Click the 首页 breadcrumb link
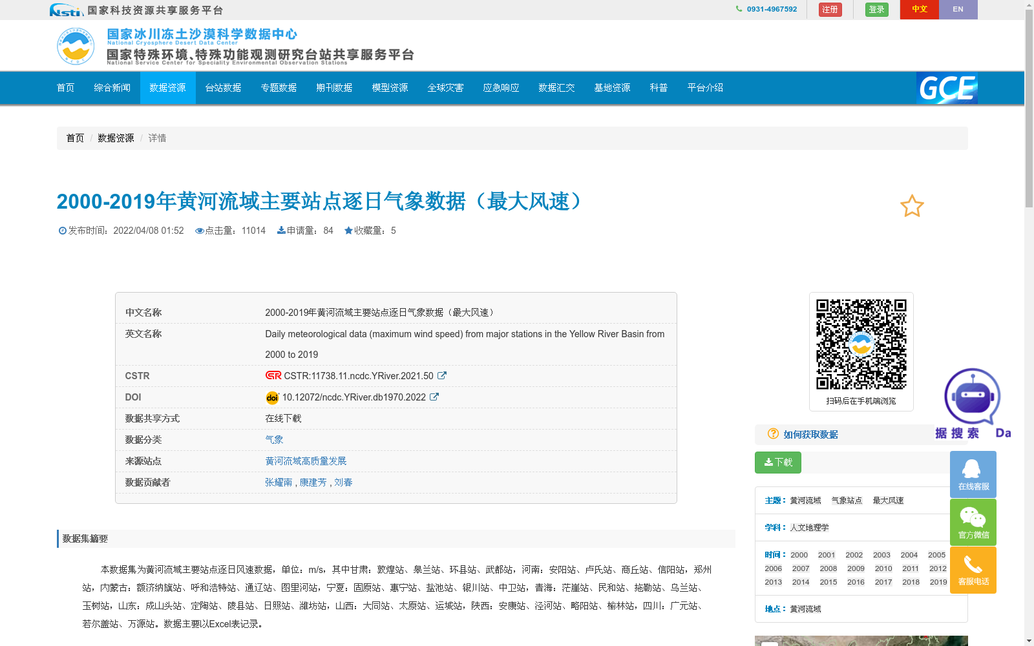The width and height of the screenshot is (1034, 646). click(x=75, y=138)
